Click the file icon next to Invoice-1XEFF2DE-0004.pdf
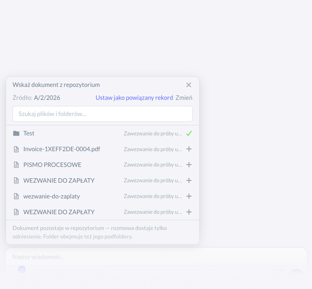The width and height of the screenshot is (312, 289). pos(16,149)
